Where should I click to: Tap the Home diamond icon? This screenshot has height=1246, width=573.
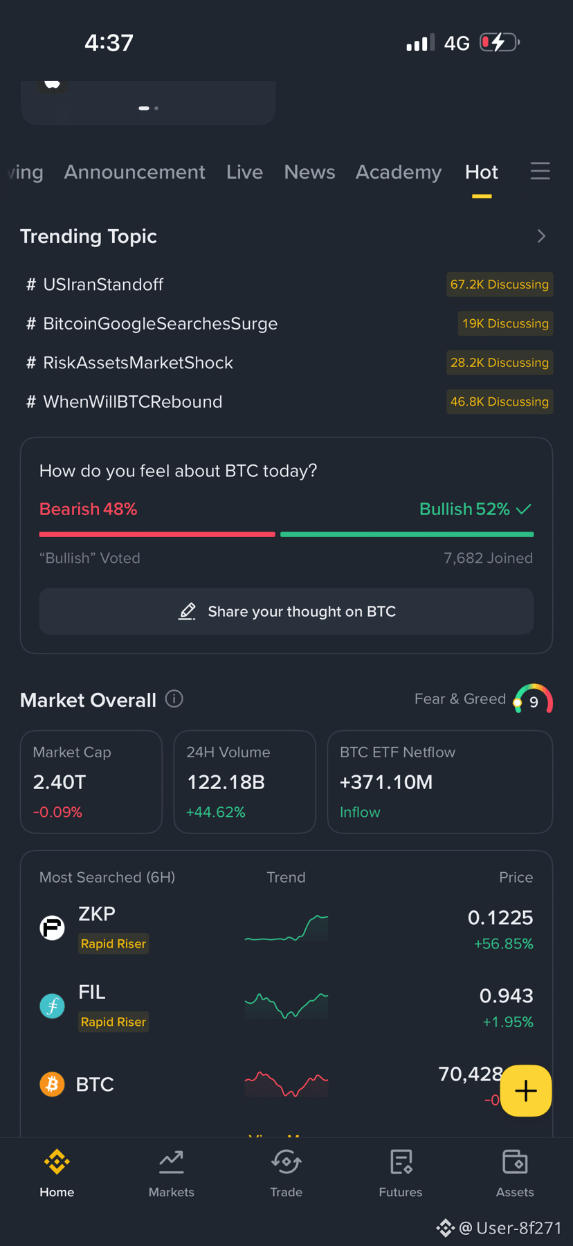click(x=57, y=1162)
